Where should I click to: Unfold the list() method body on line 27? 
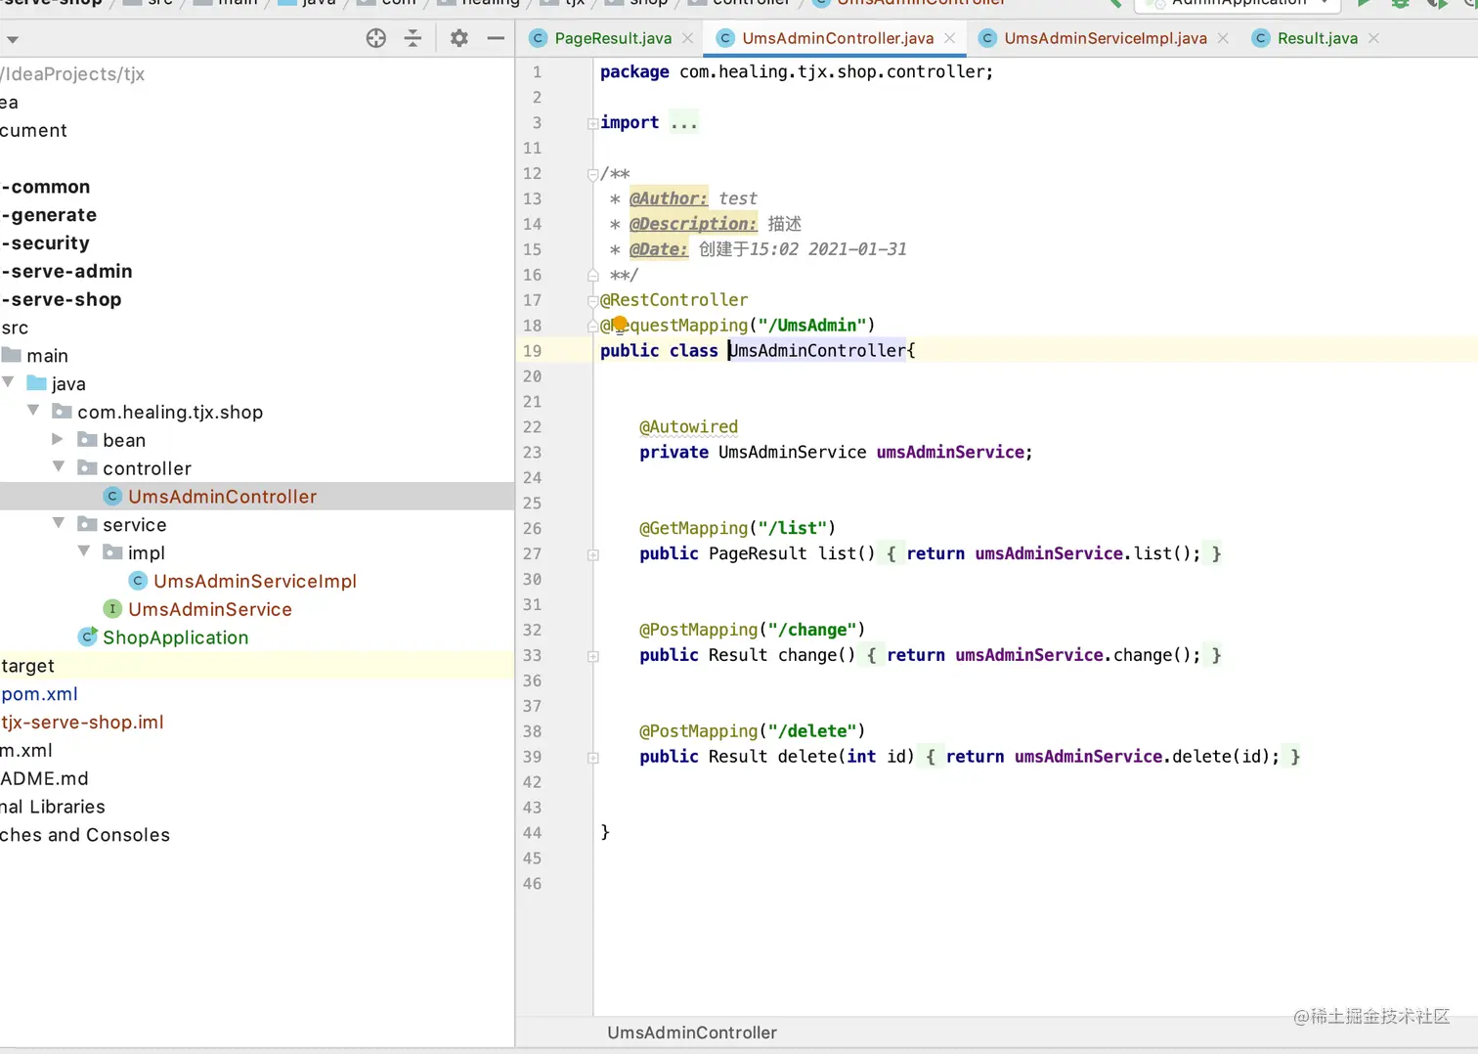(593, 554)
